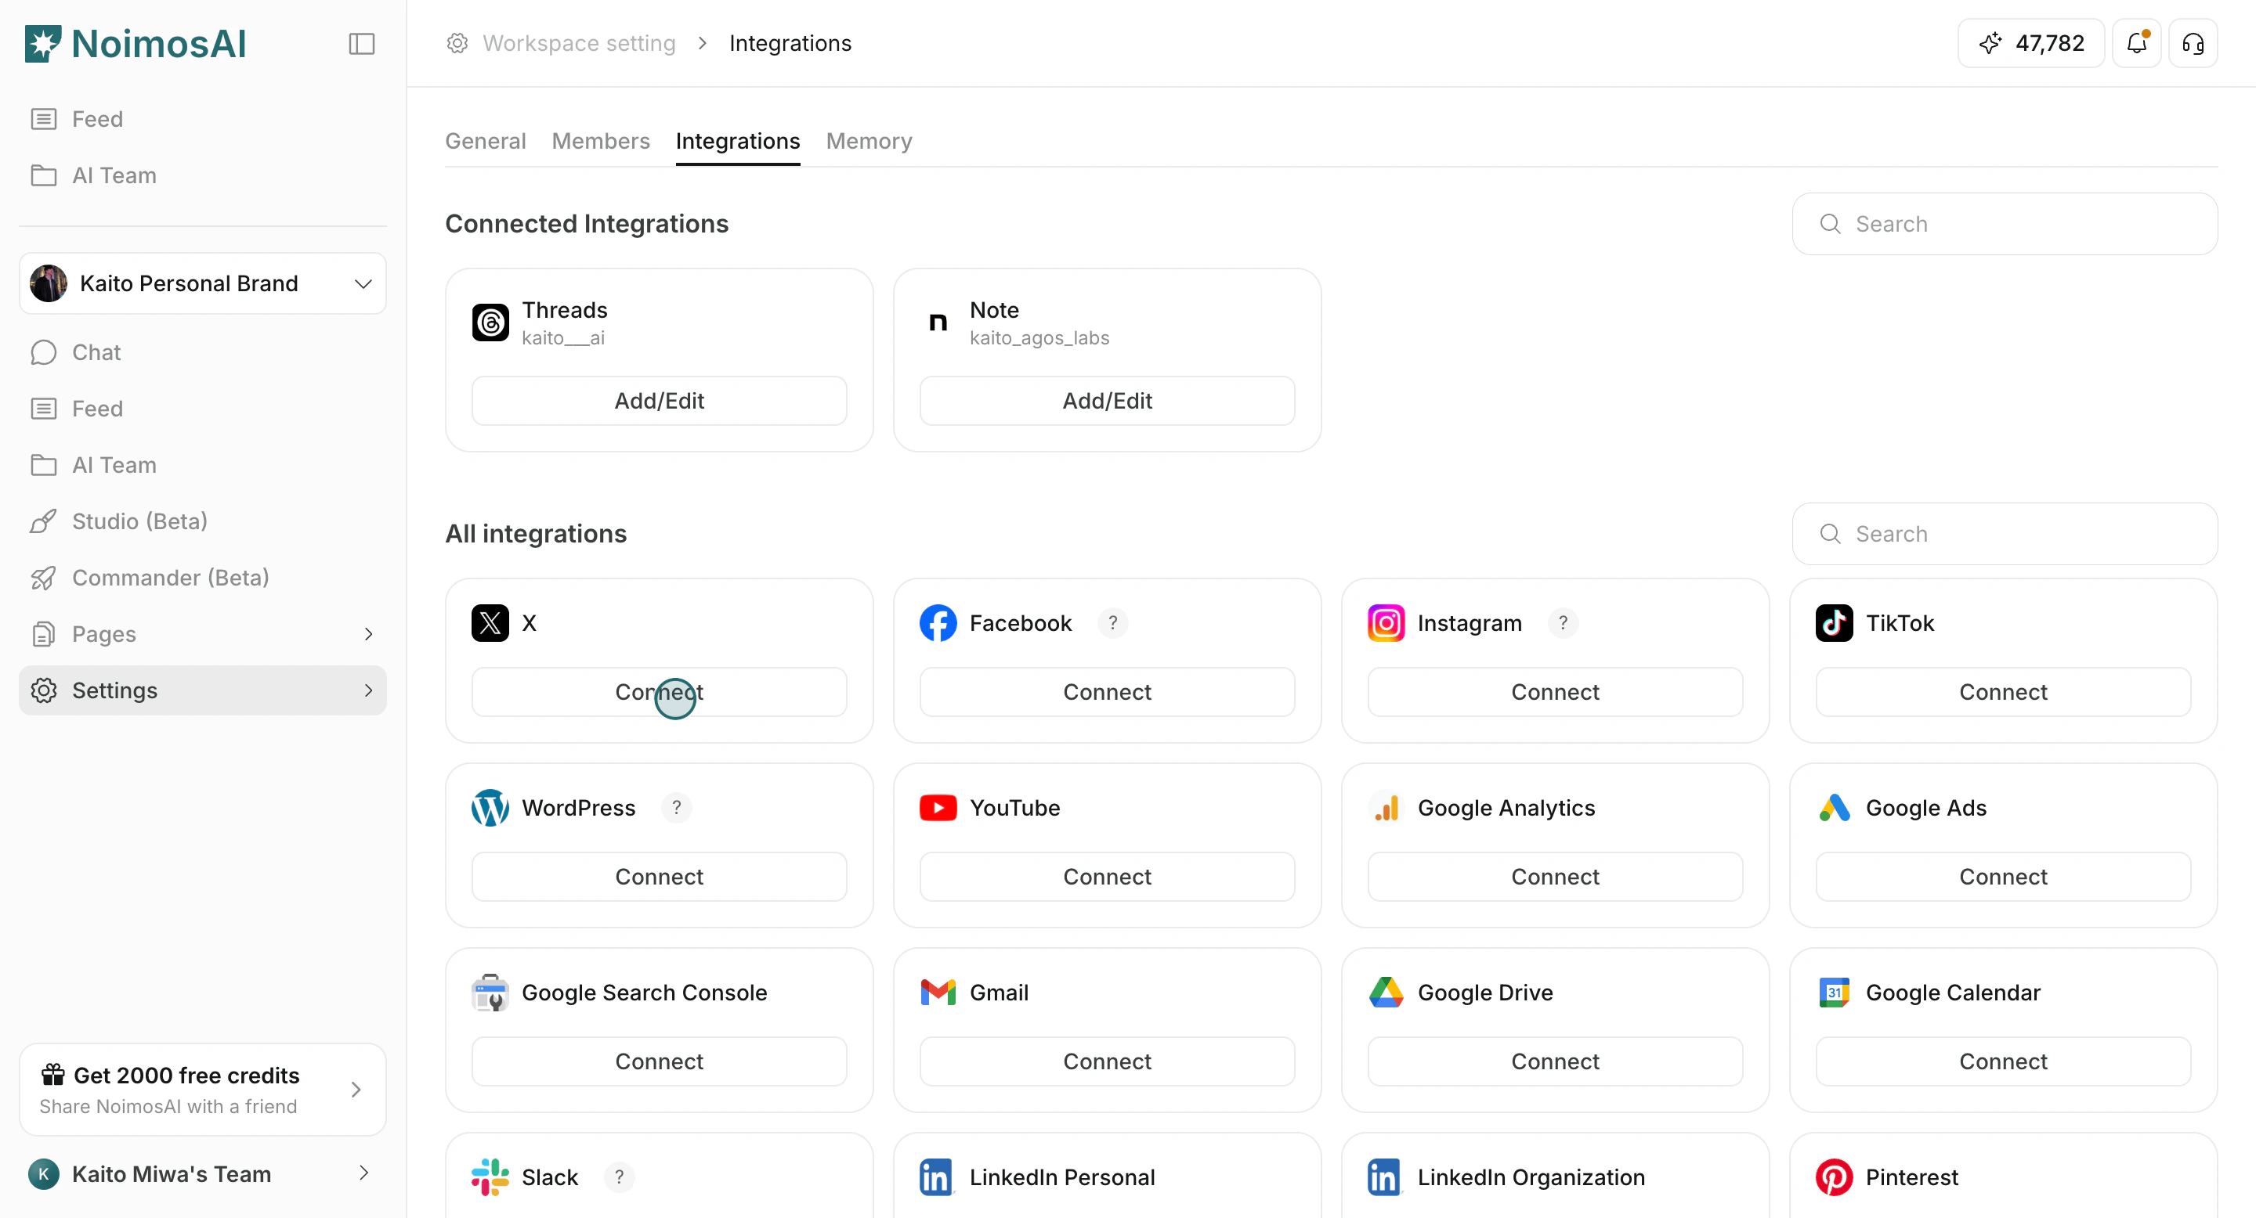Select the Slack integration icon
The height and width of the screenshot is (1218, 2256).
(490, 1177)
